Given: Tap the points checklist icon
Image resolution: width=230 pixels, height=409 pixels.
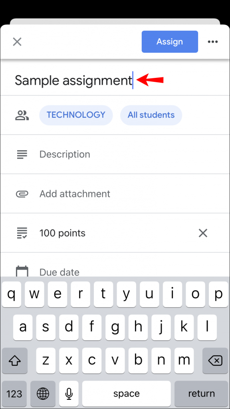Looking at the screenshot, I should pos(22,233).
